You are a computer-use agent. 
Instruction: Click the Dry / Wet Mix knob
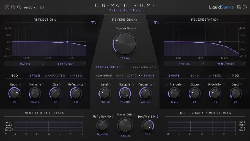click(x=148, y=125)
